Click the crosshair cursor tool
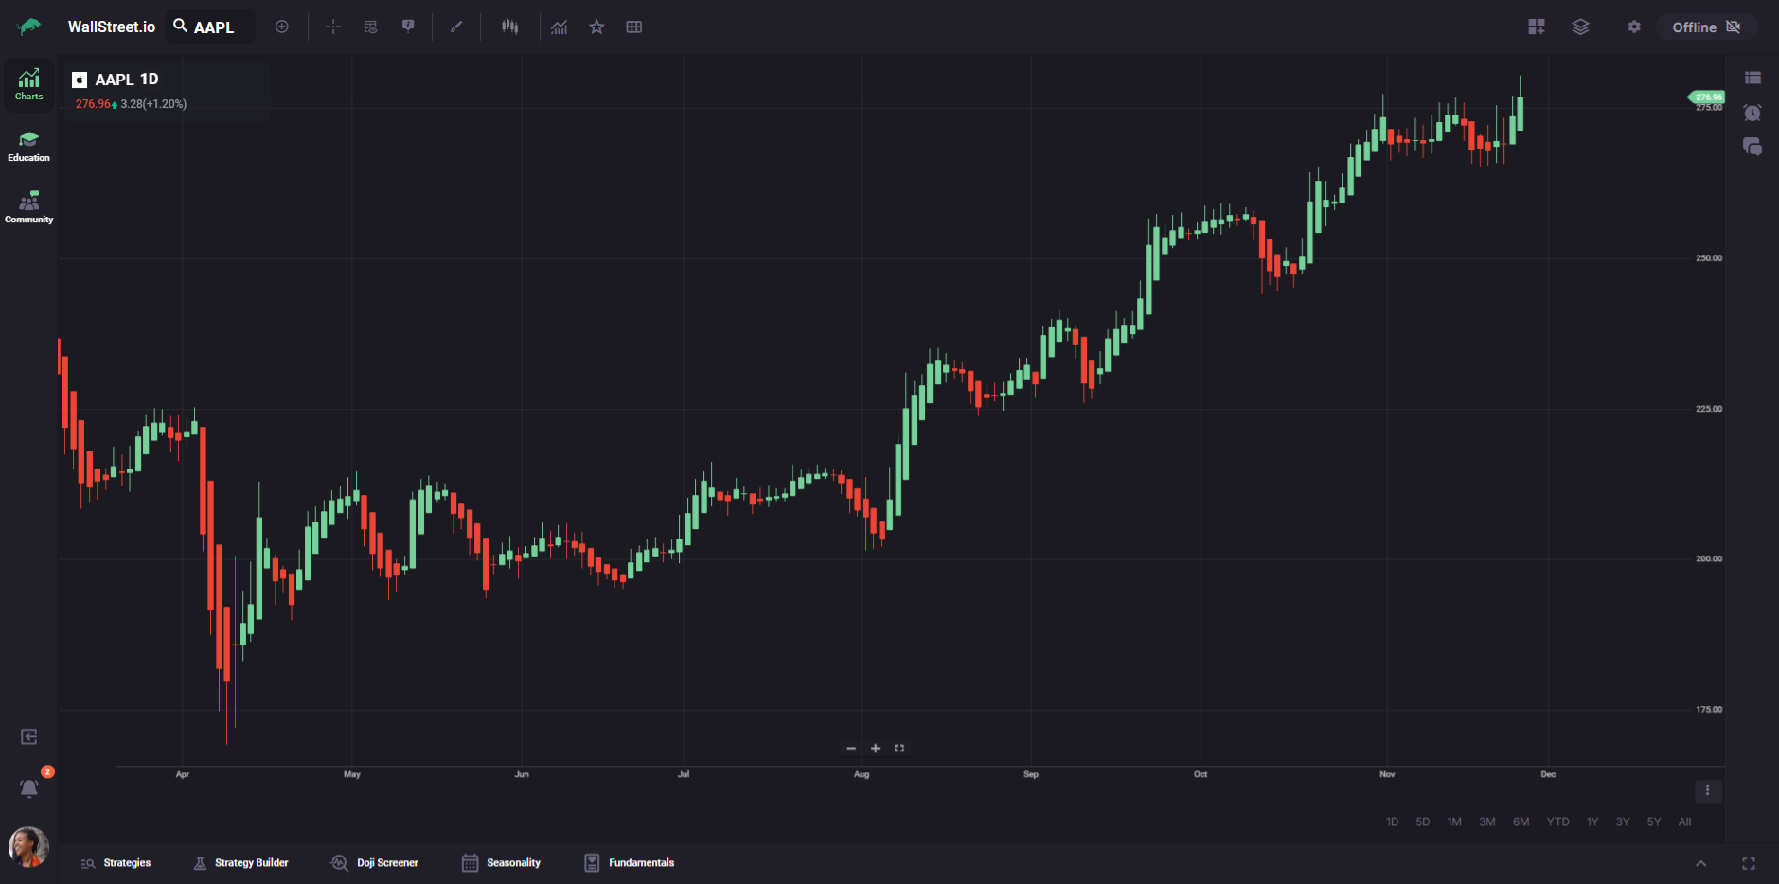The width and height of the screenshot is (1779, 884). pos(333,27)
